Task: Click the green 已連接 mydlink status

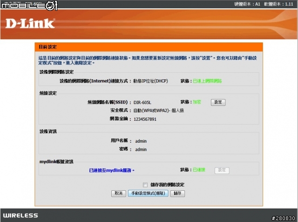Action: (199, 170)
